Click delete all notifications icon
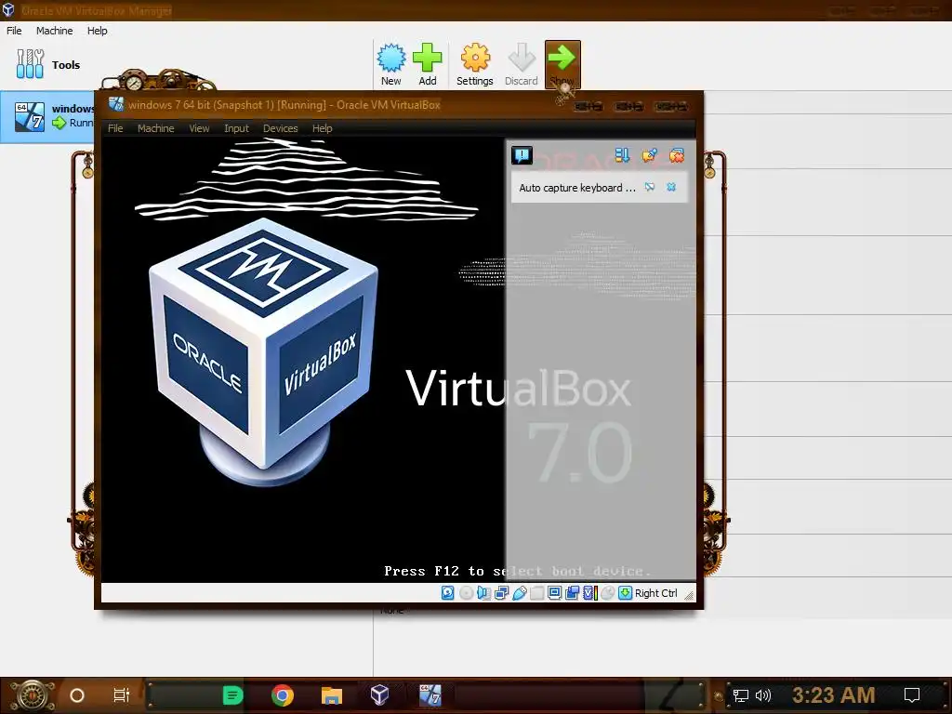The width and height of the screenshot is (952, 714). (x=677, y=155)
